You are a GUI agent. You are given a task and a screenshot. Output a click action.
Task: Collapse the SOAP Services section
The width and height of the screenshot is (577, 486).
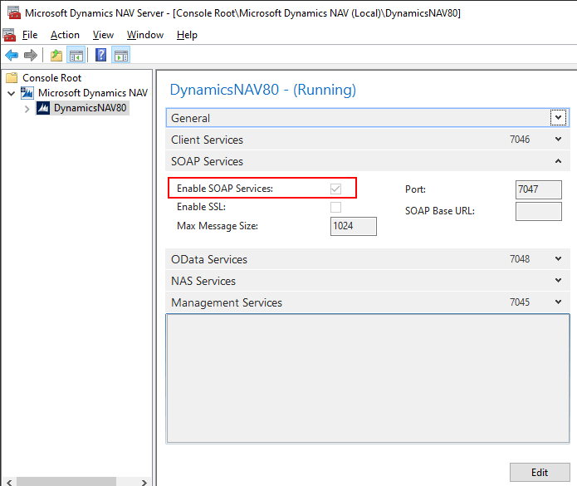coord(559,161)
